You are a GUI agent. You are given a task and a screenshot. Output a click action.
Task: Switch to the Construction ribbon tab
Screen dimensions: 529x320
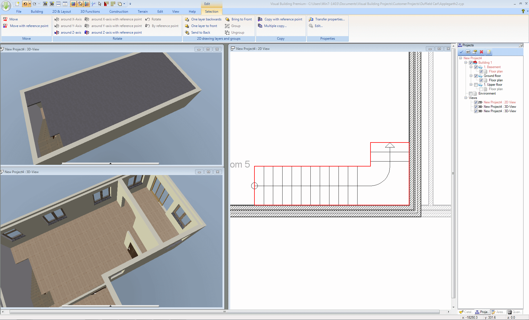coord(119,11)
